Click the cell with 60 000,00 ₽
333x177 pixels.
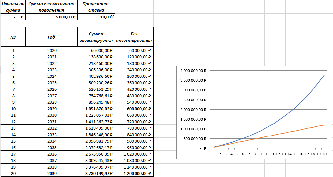pyautogui.click(x=134, y=51)
